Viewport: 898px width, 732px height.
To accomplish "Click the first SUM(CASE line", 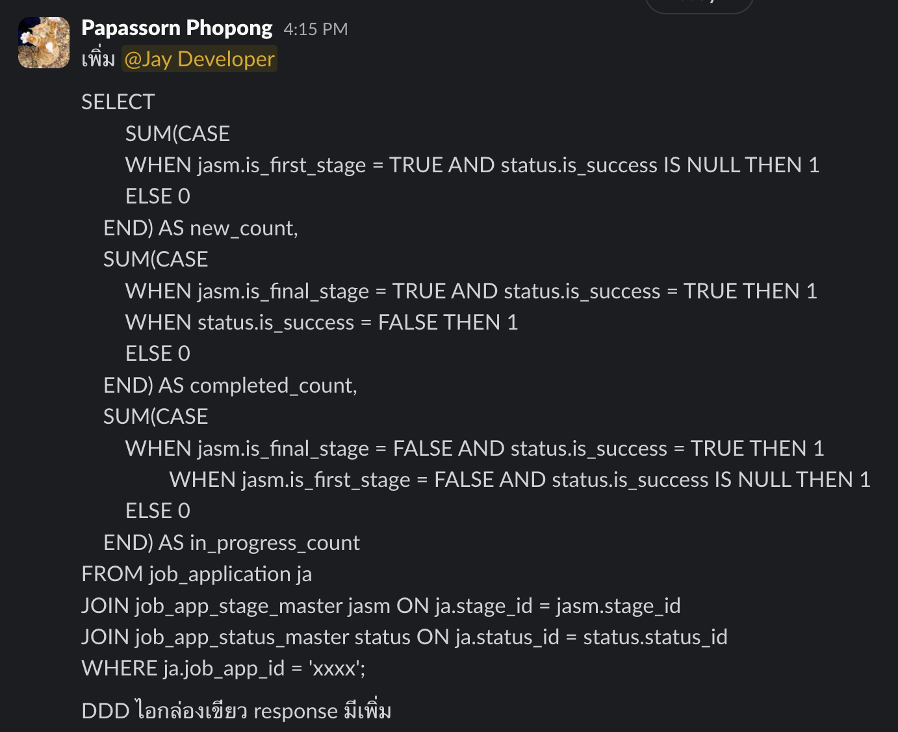I will point(177,134).
